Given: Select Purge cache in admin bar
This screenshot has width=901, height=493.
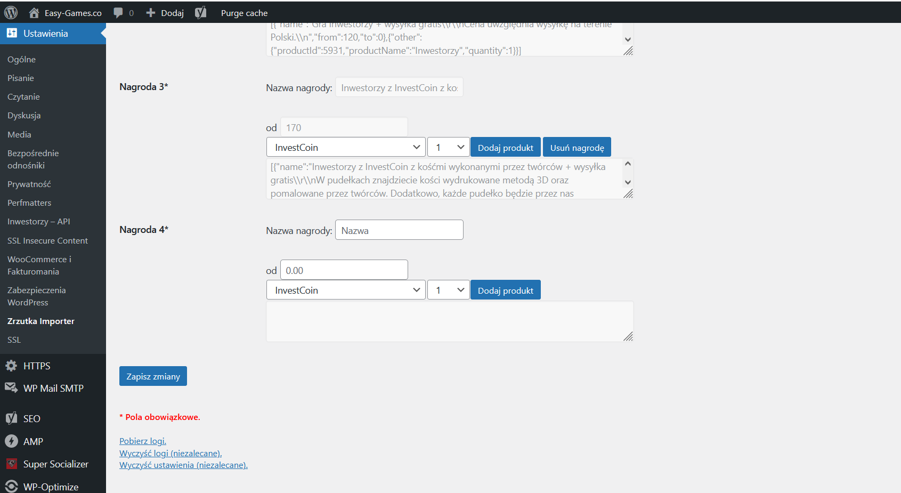Looking at the screenshot, I should [x=244, y=13].
